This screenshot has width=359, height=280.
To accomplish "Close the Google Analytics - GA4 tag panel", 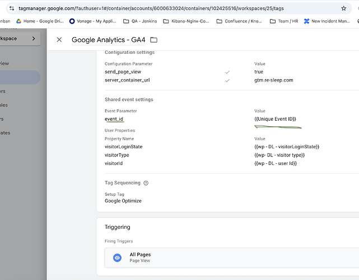I will (59, 40).
